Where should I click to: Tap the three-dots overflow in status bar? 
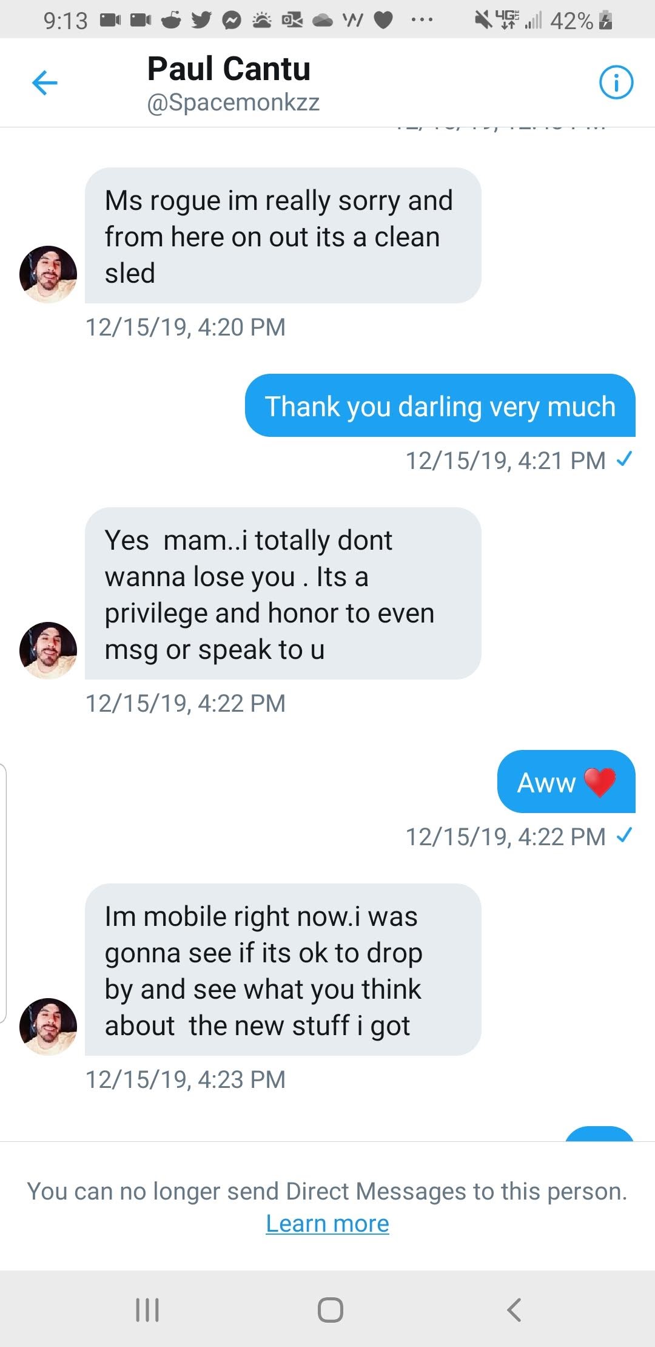click(422, 21)
